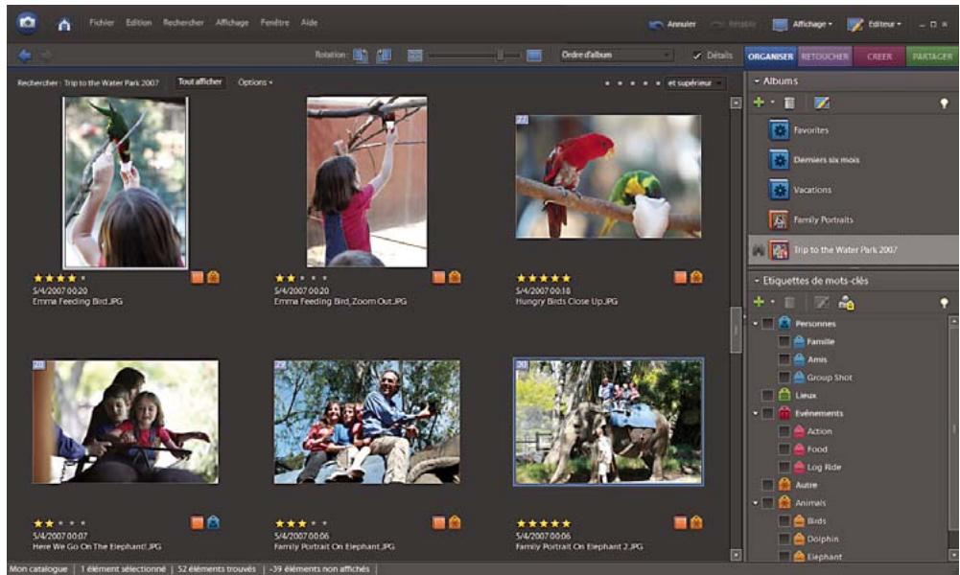The image size is (960, 575).
Task: Create a new album with the green plus icon
Action: pos(759,102)
